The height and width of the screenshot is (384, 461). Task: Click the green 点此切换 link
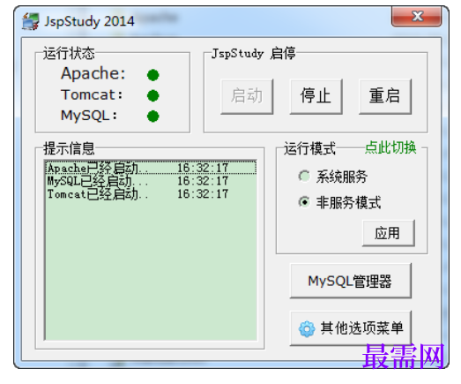click(390, 147)
